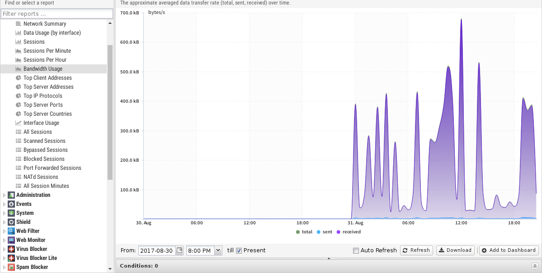Screen dimensions: 542x273
Task: Click the Filter reports search field
Action: pyautogui.click(x=57, y=14)
